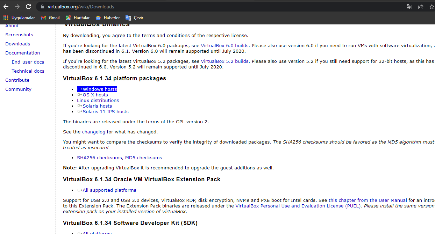This screenshot has height=234, width=435.
Task: Reload the current page
Action: click(28, 7)
